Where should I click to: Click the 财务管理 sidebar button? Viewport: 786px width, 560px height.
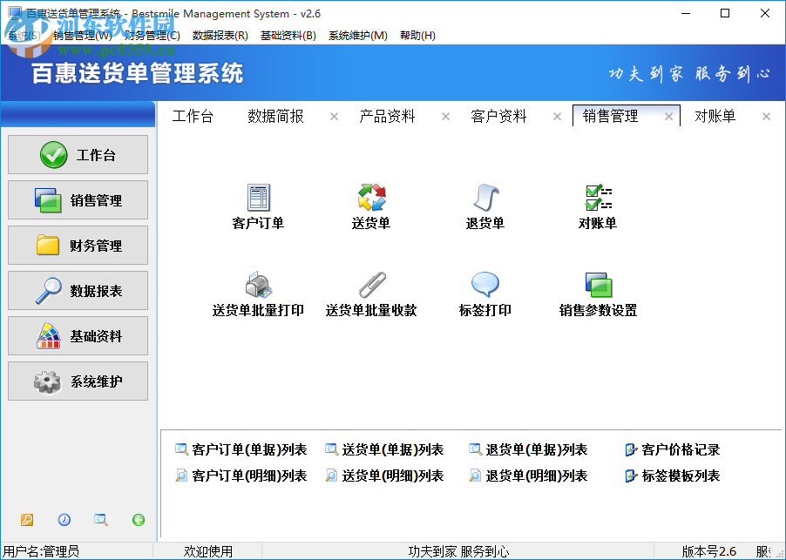point(78,246)
